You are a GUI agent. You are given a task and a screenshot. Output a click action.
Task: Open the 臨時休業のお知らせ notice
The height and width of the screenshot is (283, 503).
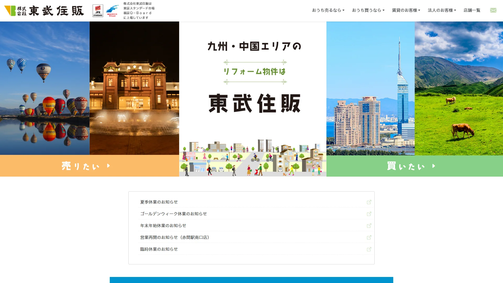click(x=159, y=249)
